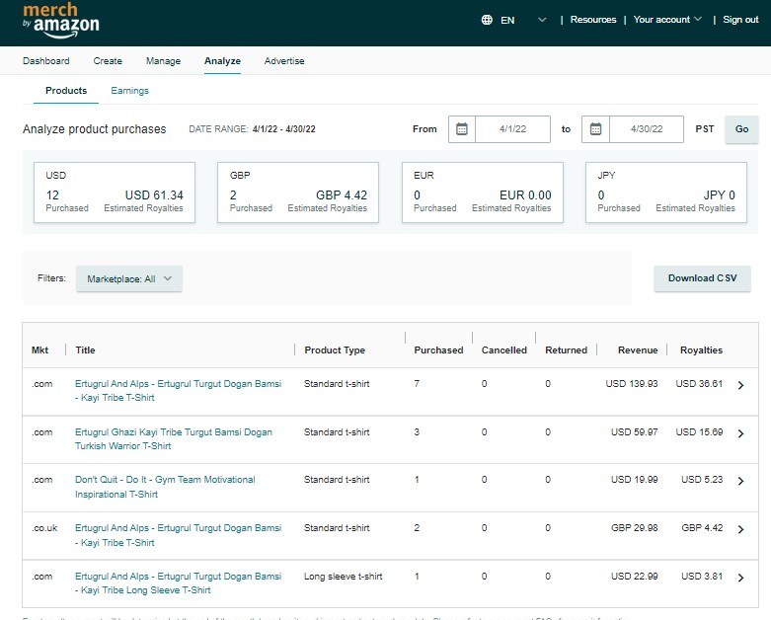The height and width of the screenshot is (620, 771).
Task: Click the Mkt column header
Action: pyautogui.click(x=39, y=350)
